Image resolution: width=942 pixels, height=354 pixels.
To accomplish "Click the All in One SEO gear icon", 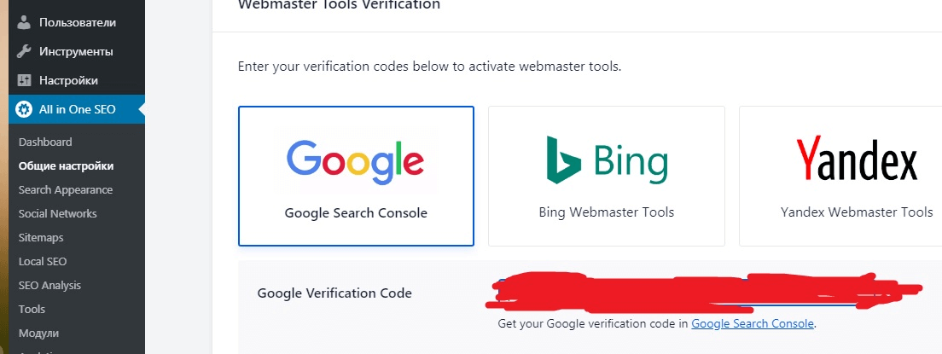I will coord(23,109).
